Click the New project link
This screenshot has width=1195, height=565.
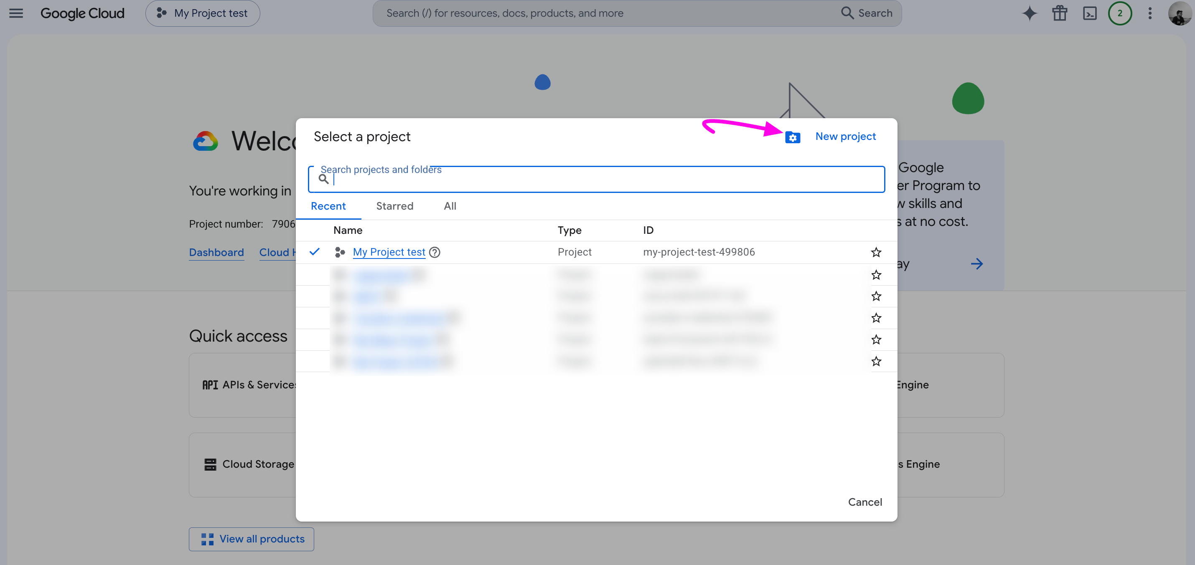845,136
